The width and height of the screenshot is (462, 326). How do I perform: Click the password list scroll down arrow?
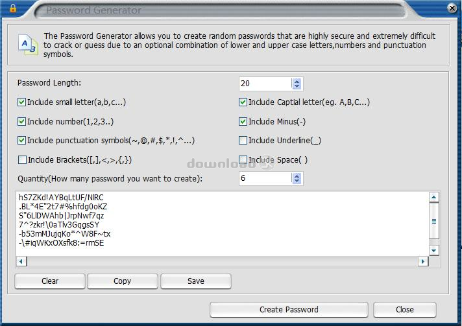pyautogui.click(x=433, y=251)
